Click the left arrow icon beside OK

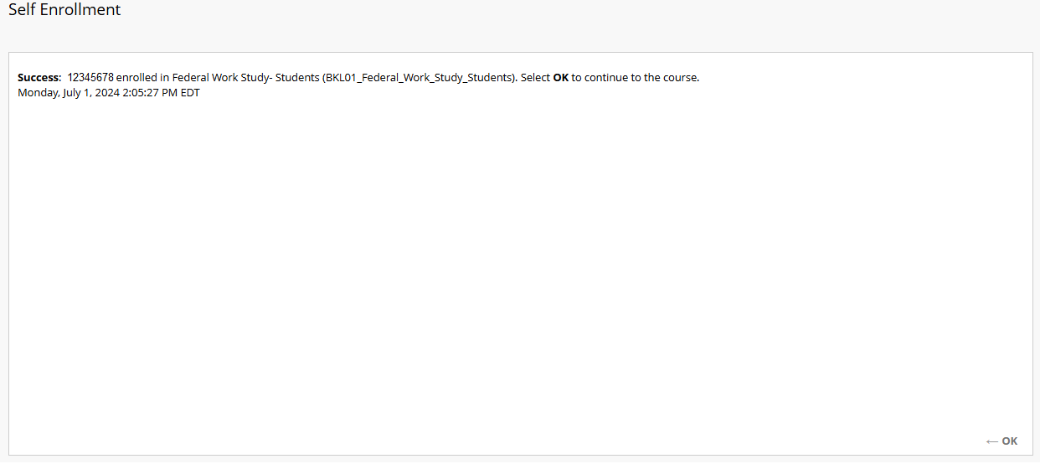[x=991, y=441]
